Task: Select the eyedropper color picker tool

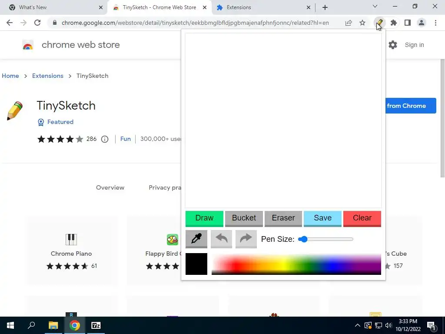Action: click(x=196, y=239)
